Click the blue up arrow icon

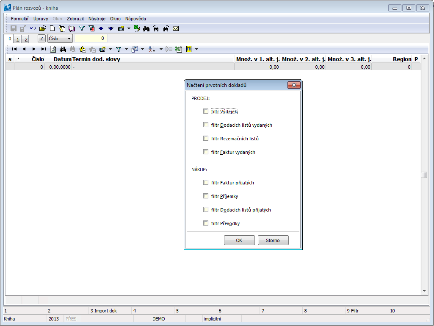[x=101, y=28]
